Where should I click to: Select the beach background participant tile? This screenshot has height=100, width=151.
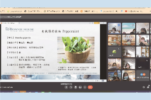129,28
